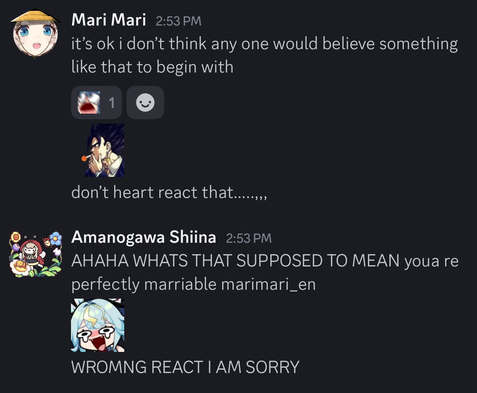Select the timestamp next to Amanogawa Shiina
The height and width of the screenshot is (393, 477).
[248, 238]
